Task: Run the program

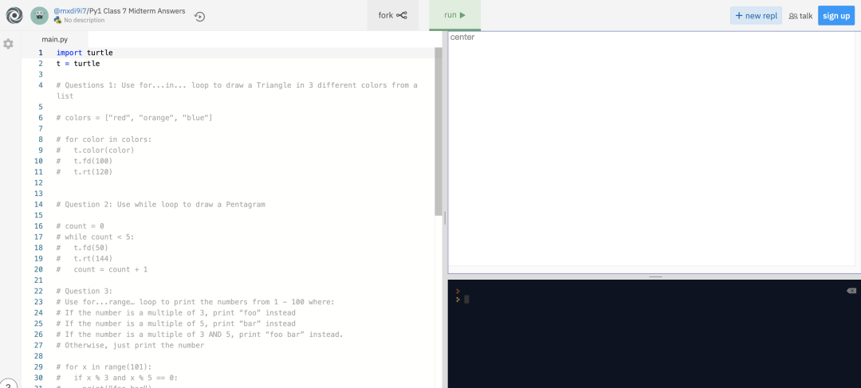Action: [454, 15]
